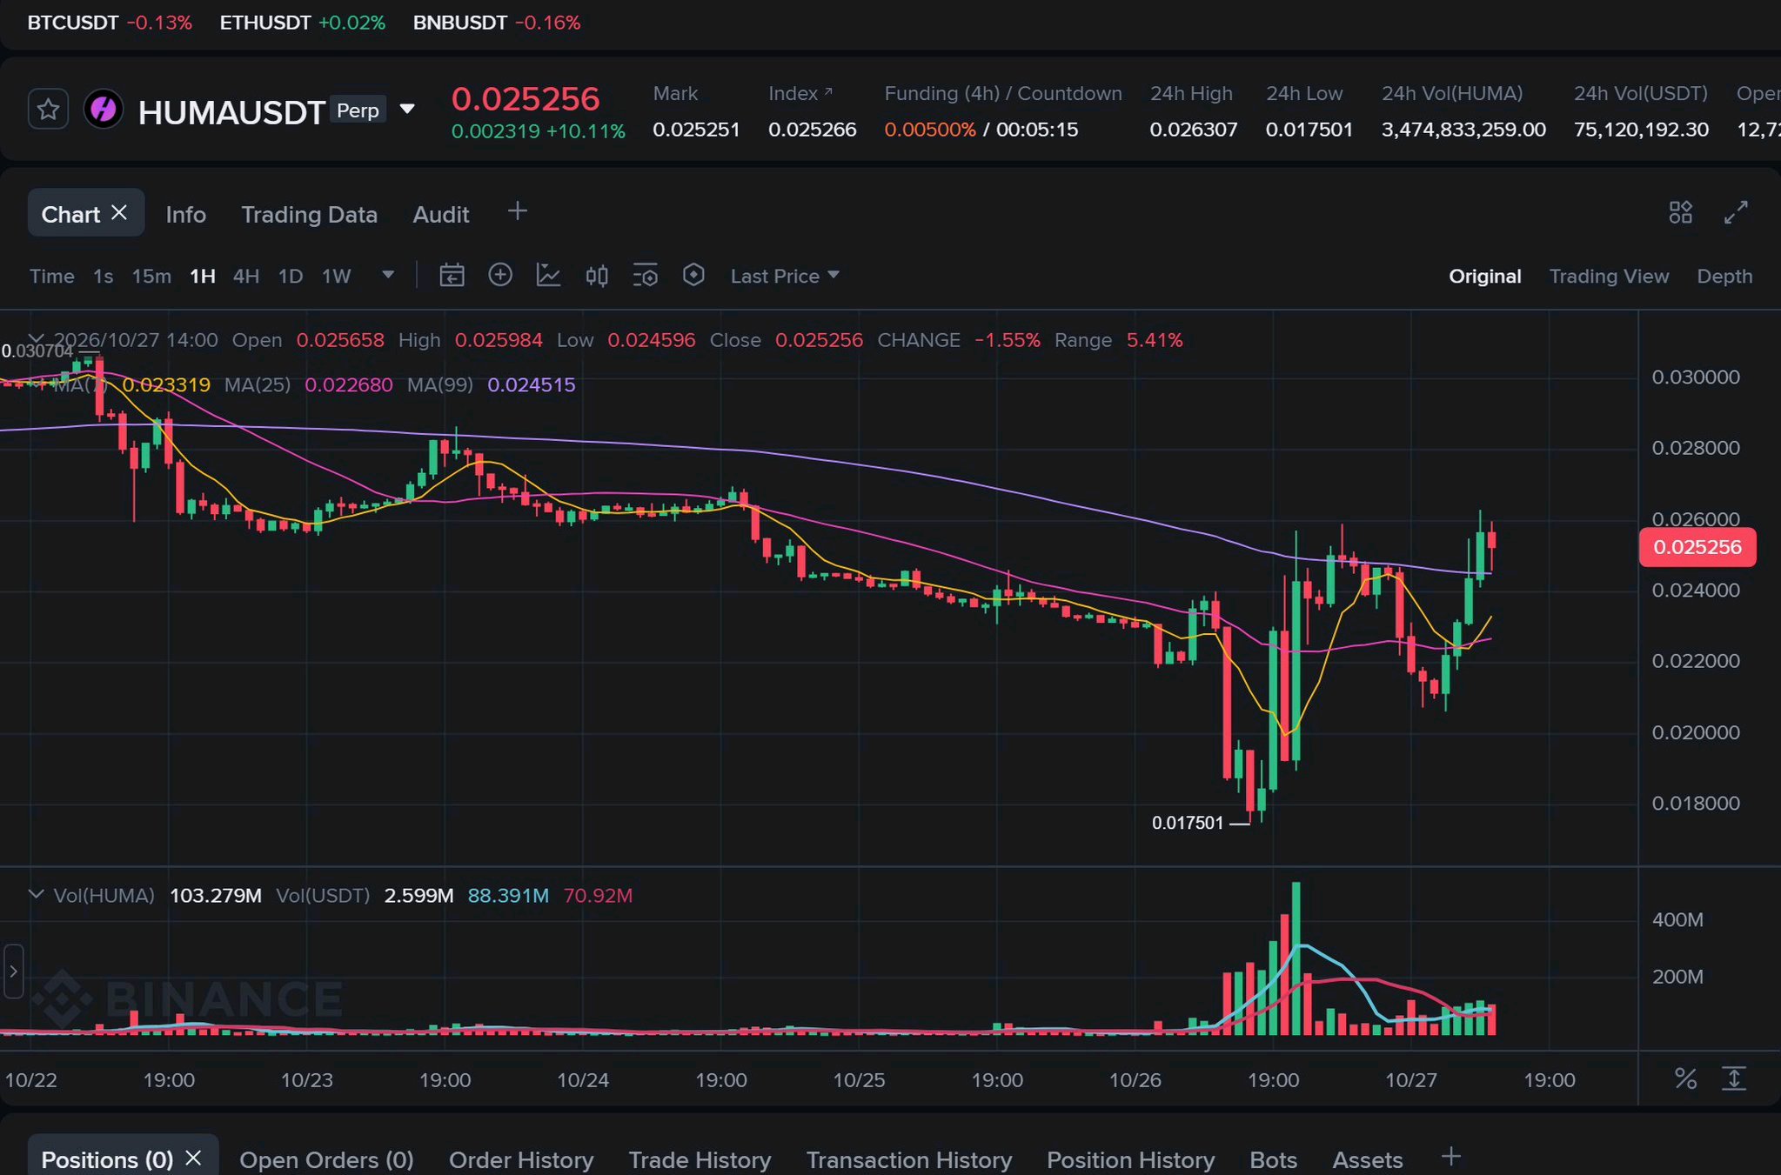The height and width of the screenshot is (1175, 1781).
Task: Click the BTCUSDT ticker at top
Action: (x=110, y=23)
